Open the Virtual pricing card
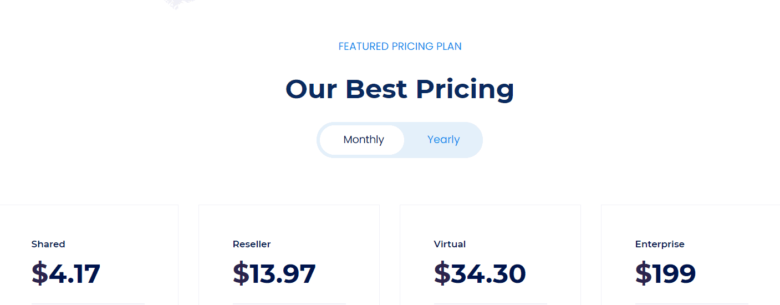 (490, 255)
